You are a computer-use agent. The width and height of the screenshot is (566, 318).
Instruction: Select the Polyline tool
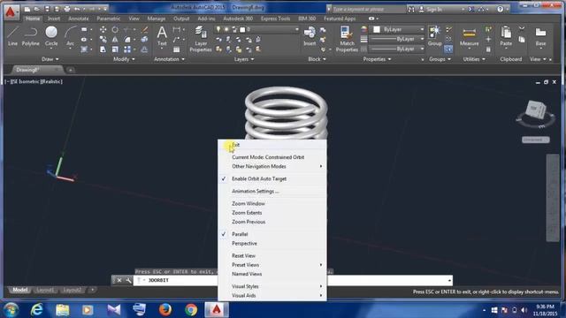click(x=31, y=36)
